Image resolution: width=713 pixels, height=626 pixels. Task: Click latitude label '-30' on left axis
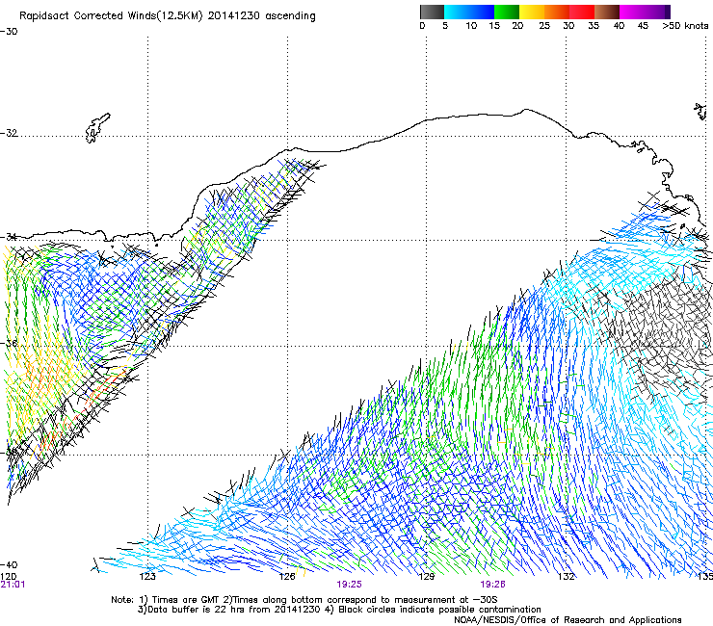[x=9, y=32]
